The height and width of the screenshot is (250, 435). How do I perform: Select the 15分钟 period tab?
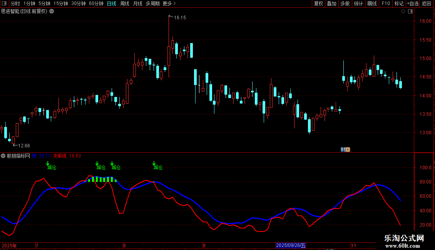(61, 3)
